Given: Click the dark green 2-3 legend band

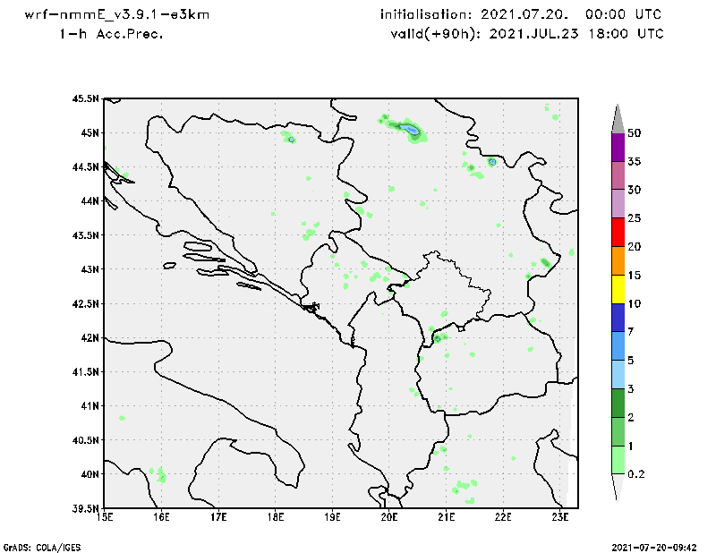Looking at the screenshot, I should coord(618,403).
